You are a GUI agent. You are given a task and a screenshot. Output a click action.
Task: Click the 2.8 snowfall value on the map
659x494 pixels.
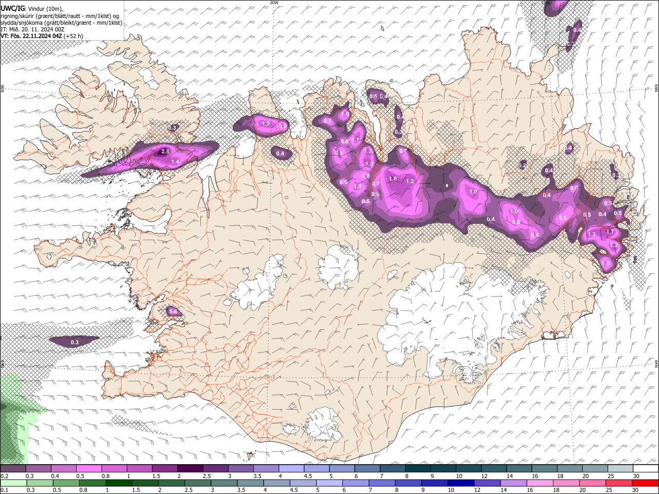click(x=165, y=151)
